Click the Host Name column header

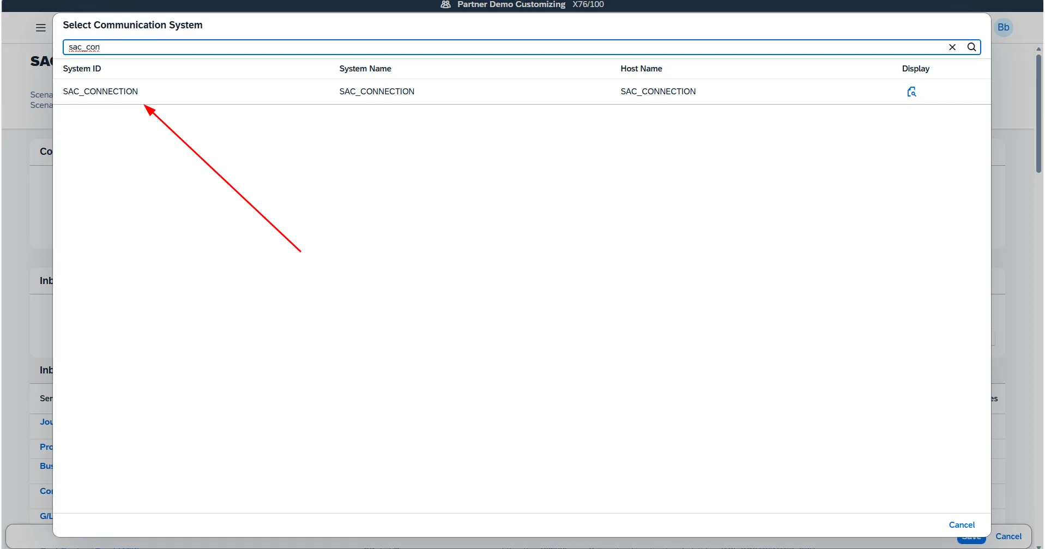pyautogui.click(x=641, y=69)
